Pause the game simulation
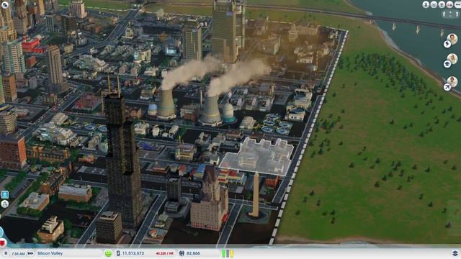 click(x=6, y=253)
